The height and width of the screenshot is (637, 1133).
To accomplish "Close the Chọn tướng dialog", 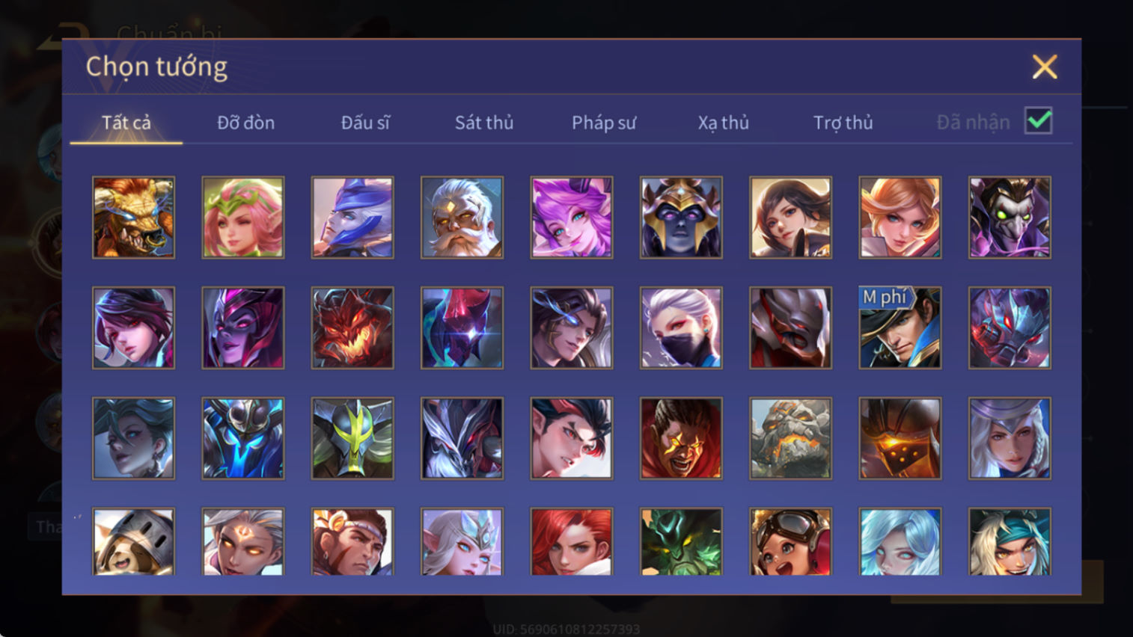I will tap(1045, 67).
